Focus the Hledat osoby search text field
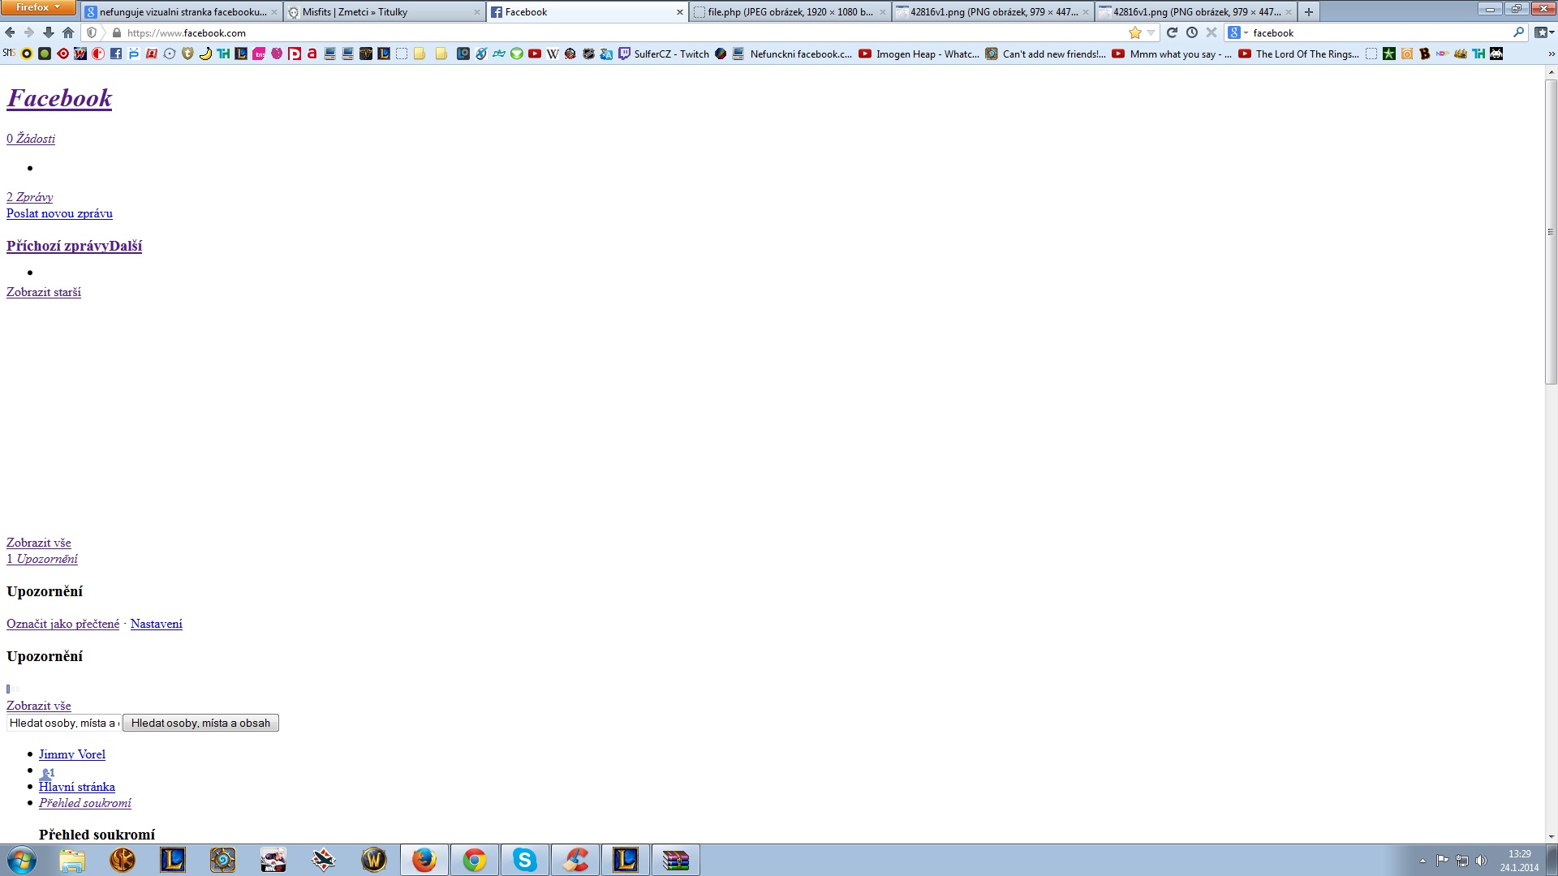 click(63, 723)
